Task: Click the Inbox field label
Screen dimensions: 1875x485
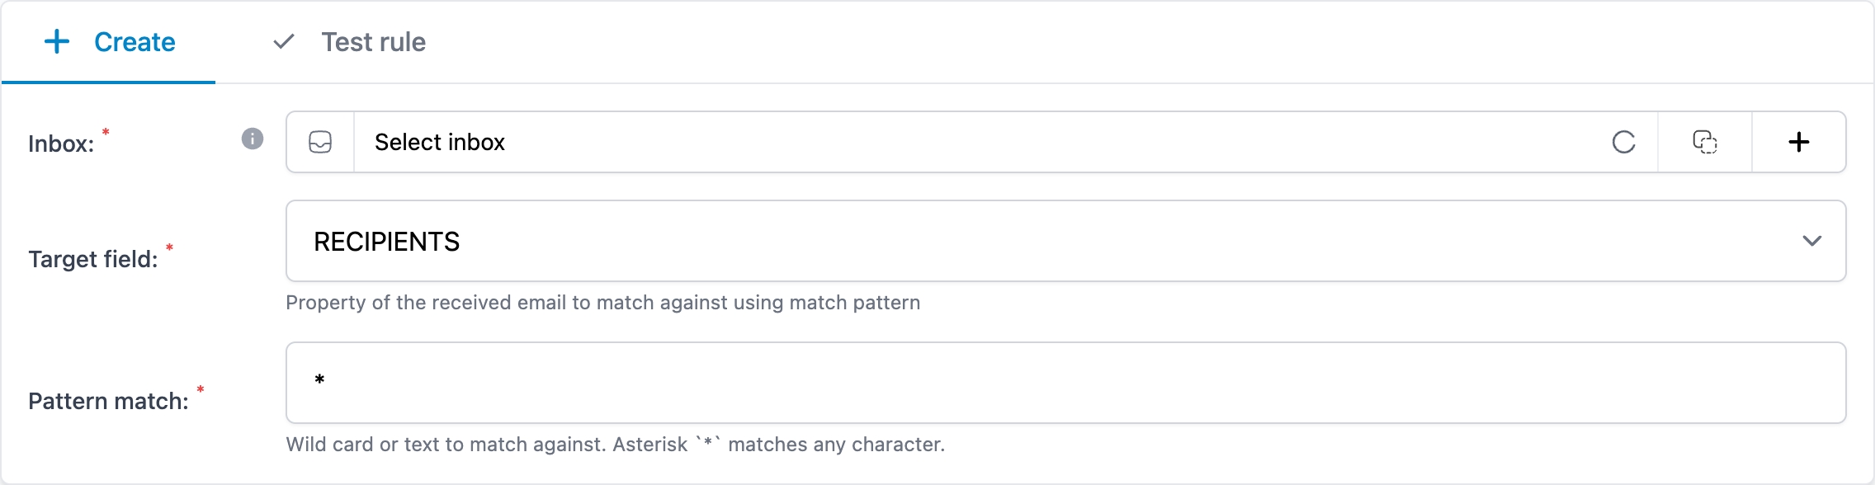Action: [61, 144]
